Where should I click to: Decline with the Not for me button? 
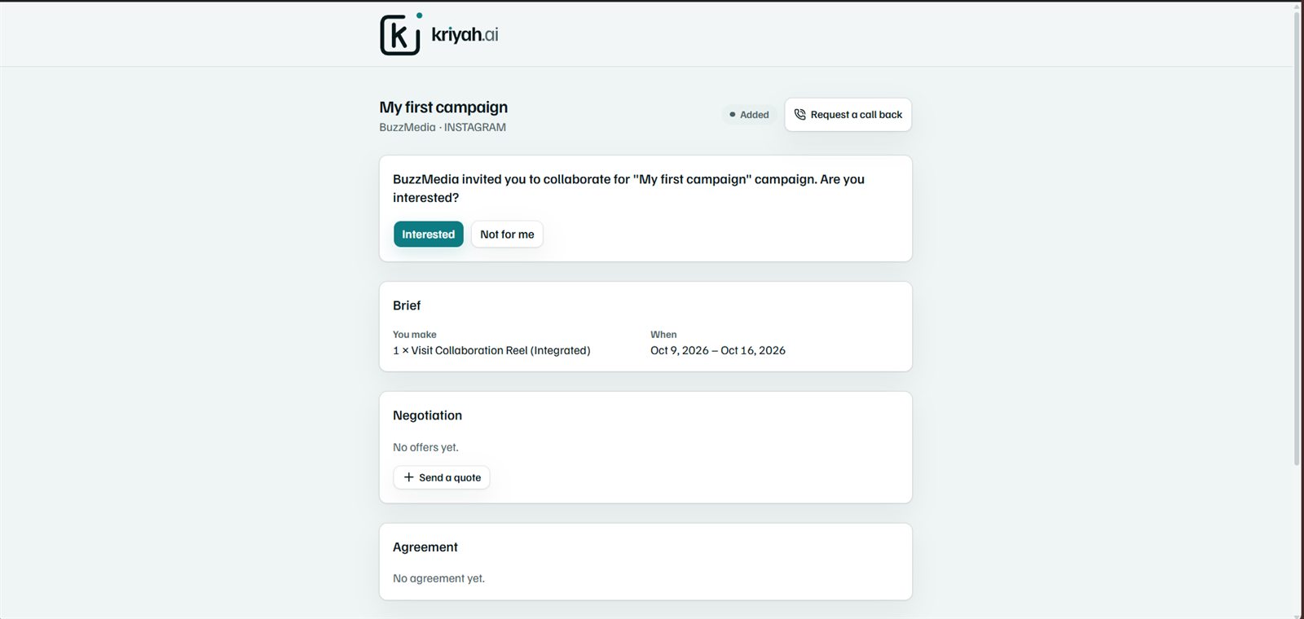507,235
